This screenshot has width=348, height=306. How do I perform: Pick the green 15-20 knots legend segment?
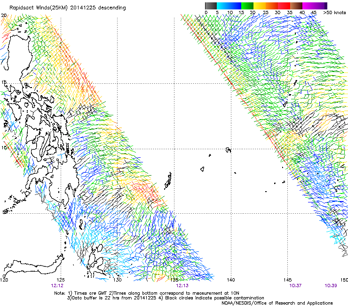[247, 6]
